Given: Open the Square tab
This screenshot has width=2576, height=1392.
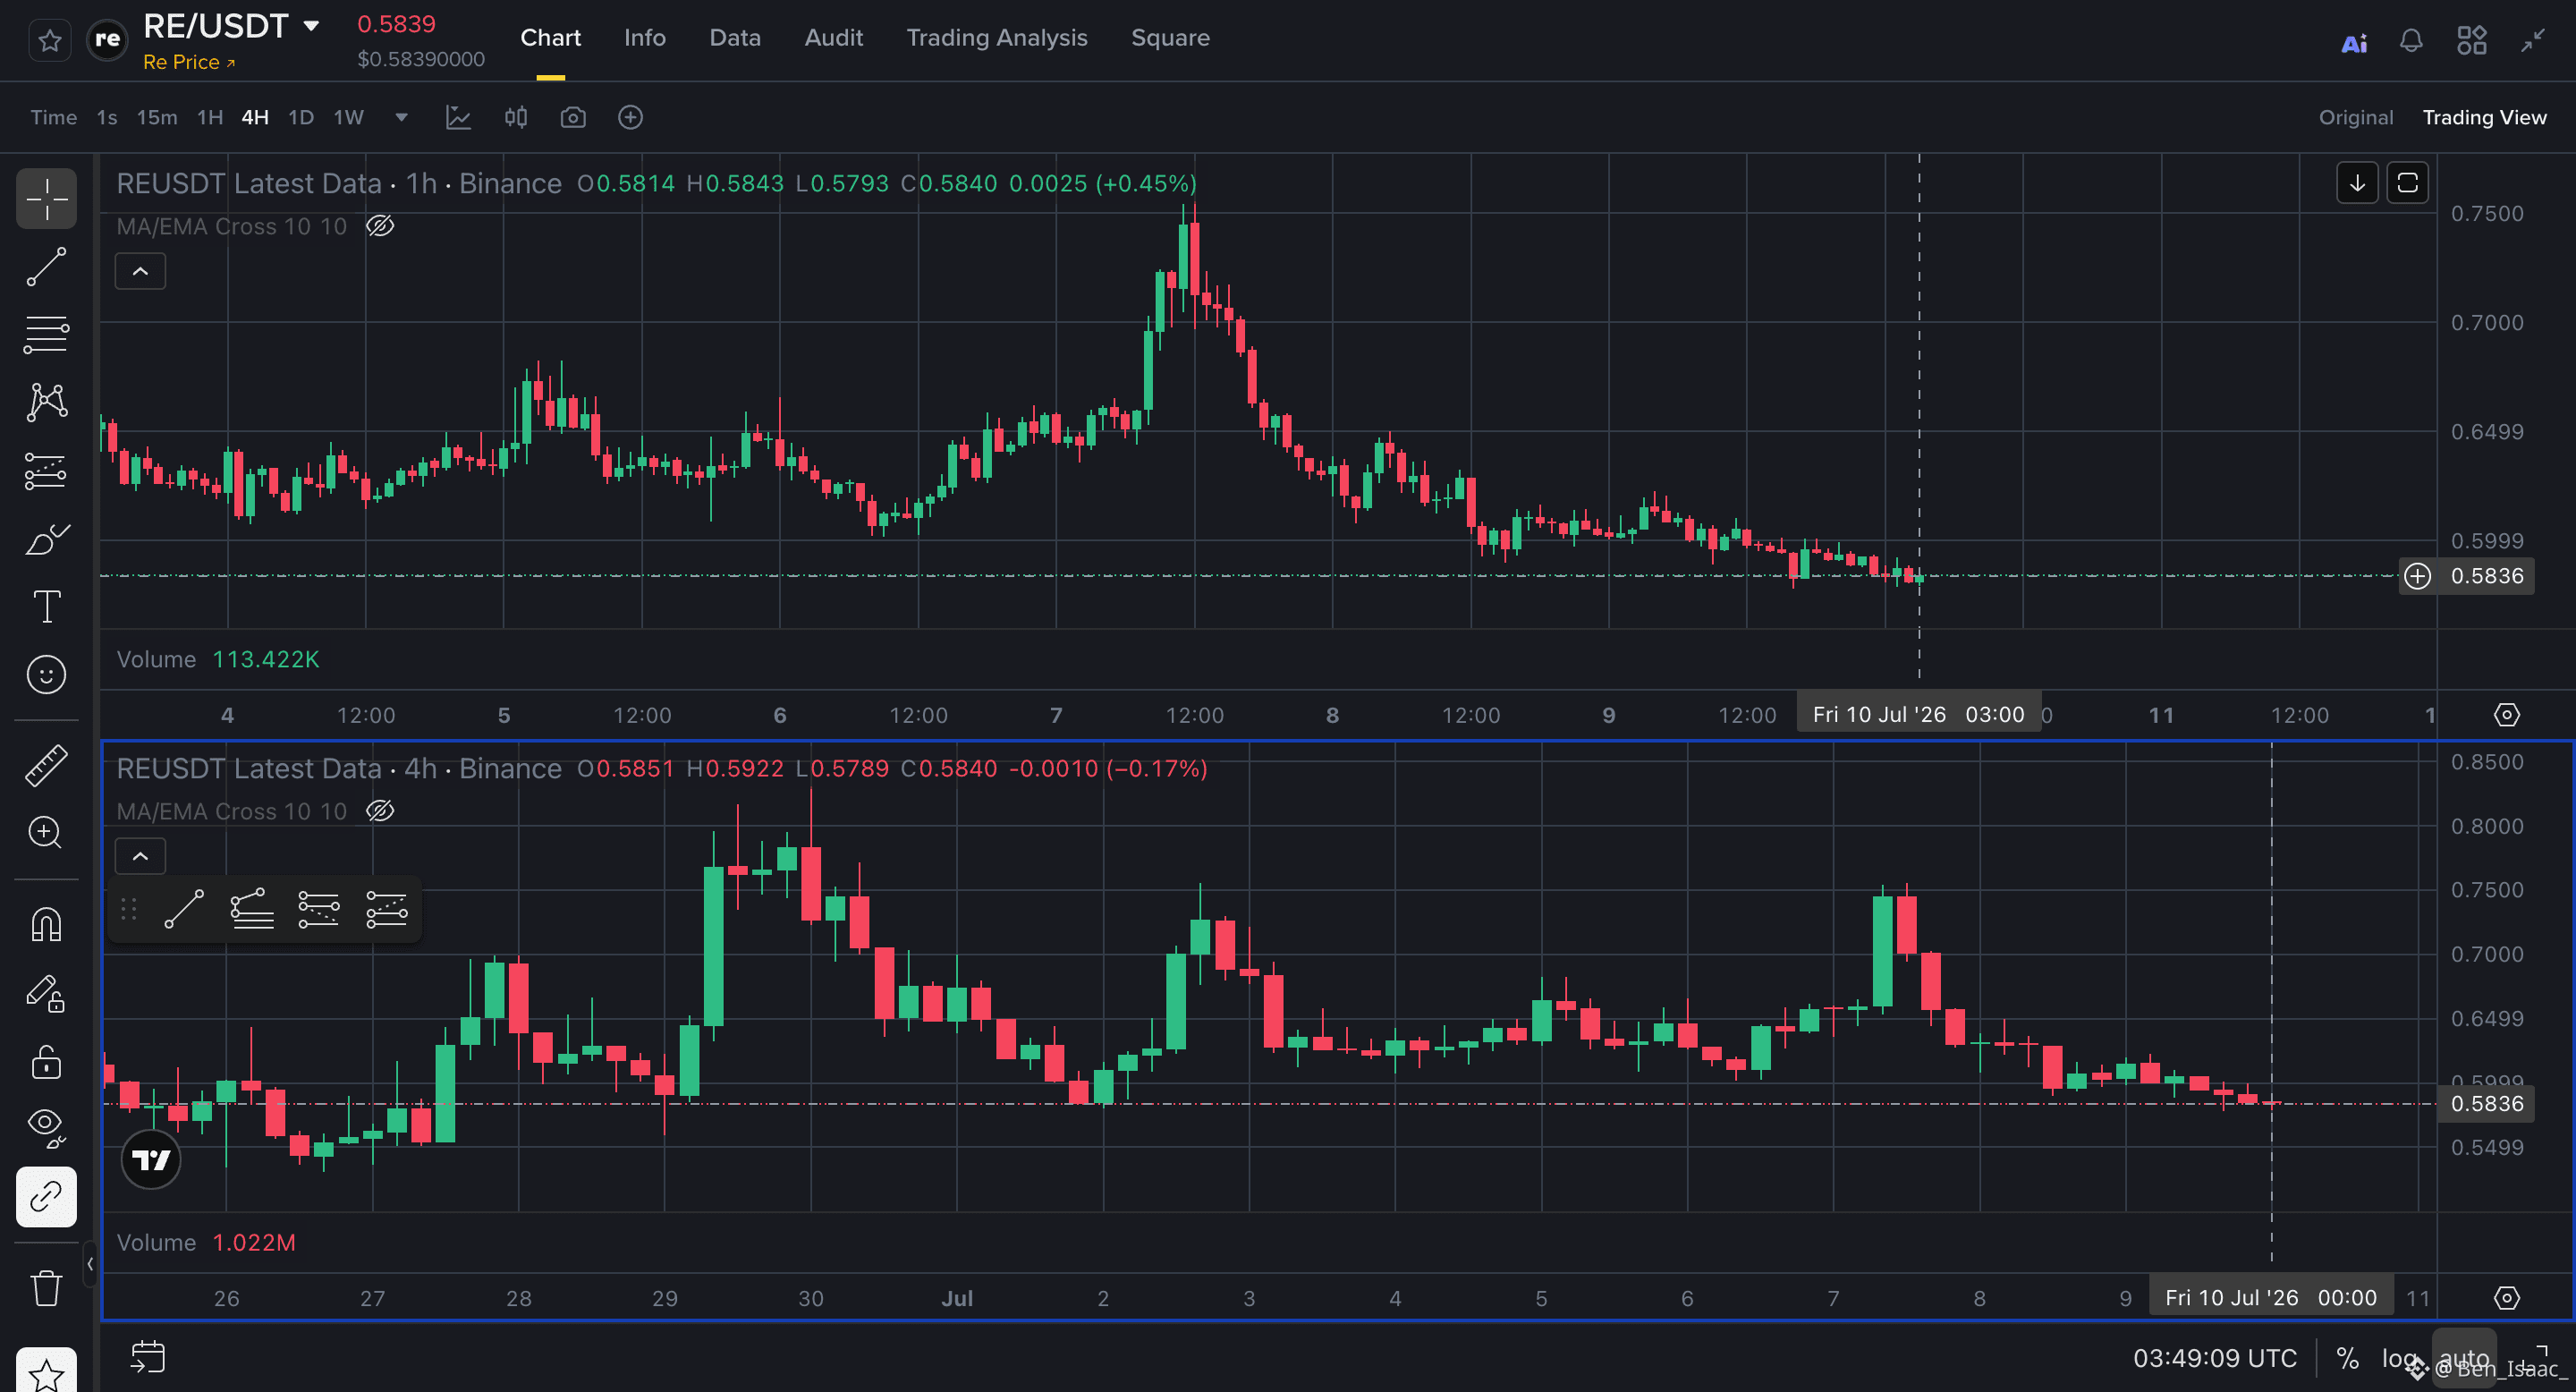Looking at the screenshot, I should (x=1170, y=38).
